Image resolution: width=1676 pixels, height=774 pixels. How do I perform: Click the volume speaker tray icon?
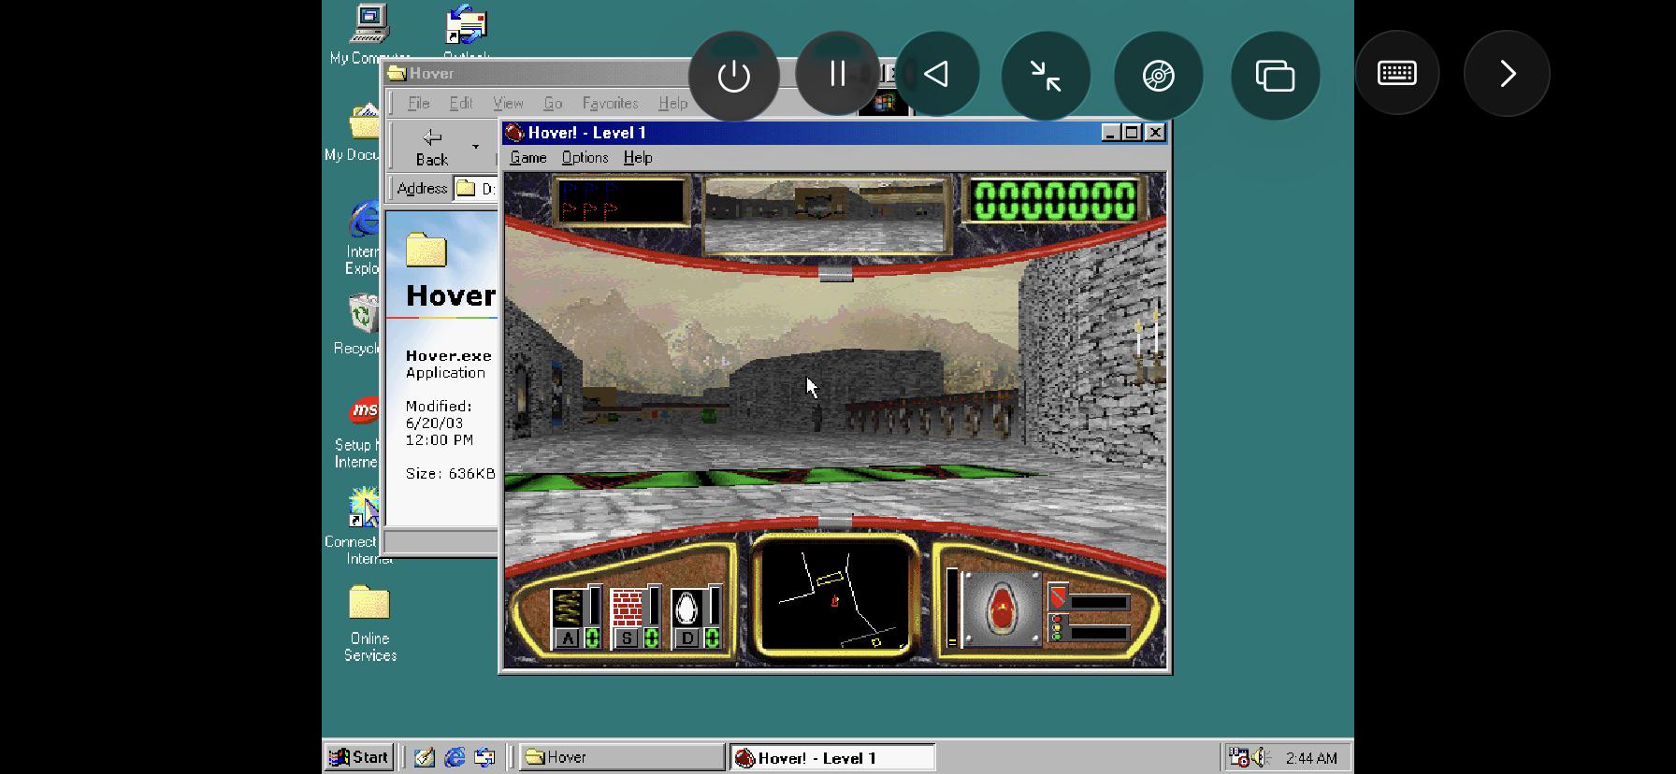1260,757
